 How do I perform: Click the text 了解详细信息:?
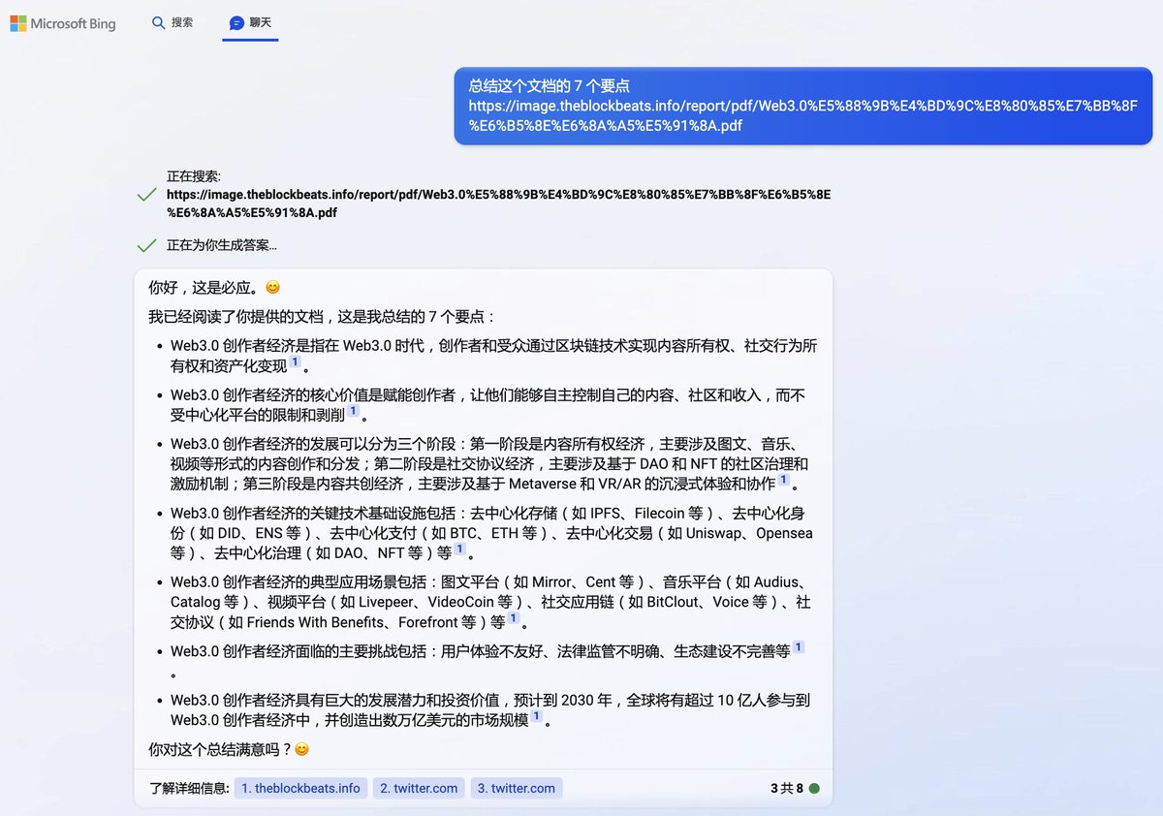point(189,788)
